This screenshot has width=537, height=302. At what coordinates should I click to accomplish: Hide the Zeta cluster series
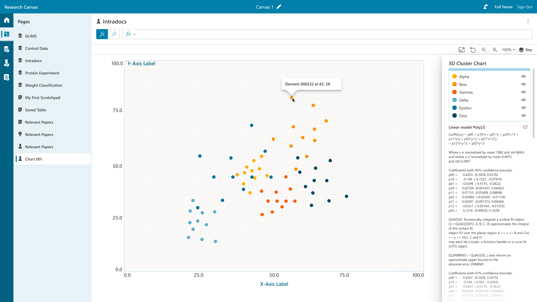pyautogui.click(x=524, y=116)
